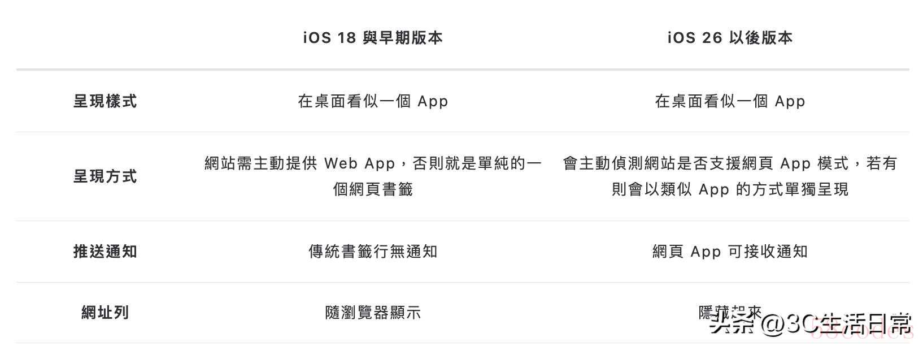Click the '網頁 App 可接收通知' cell
The image size is (923, 346).
point(730,252)
